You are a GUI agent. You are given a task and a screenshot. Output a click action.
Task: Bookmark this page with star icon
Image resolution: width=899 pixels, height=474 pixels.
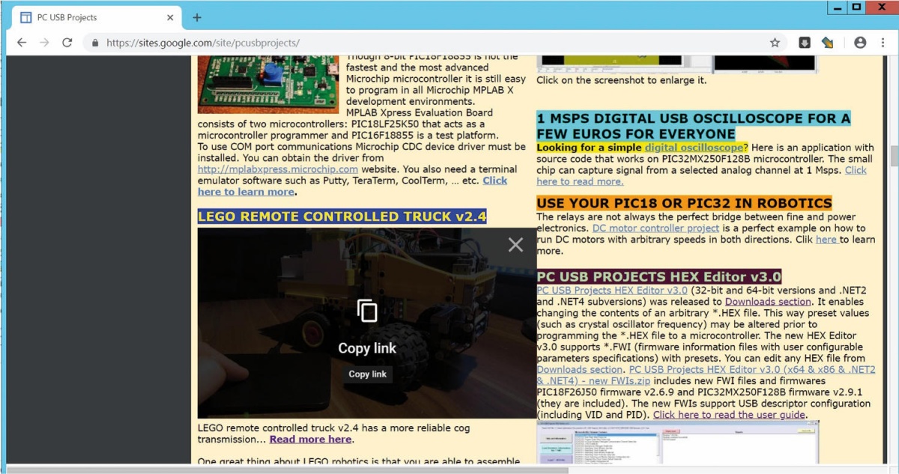point(775,43)
